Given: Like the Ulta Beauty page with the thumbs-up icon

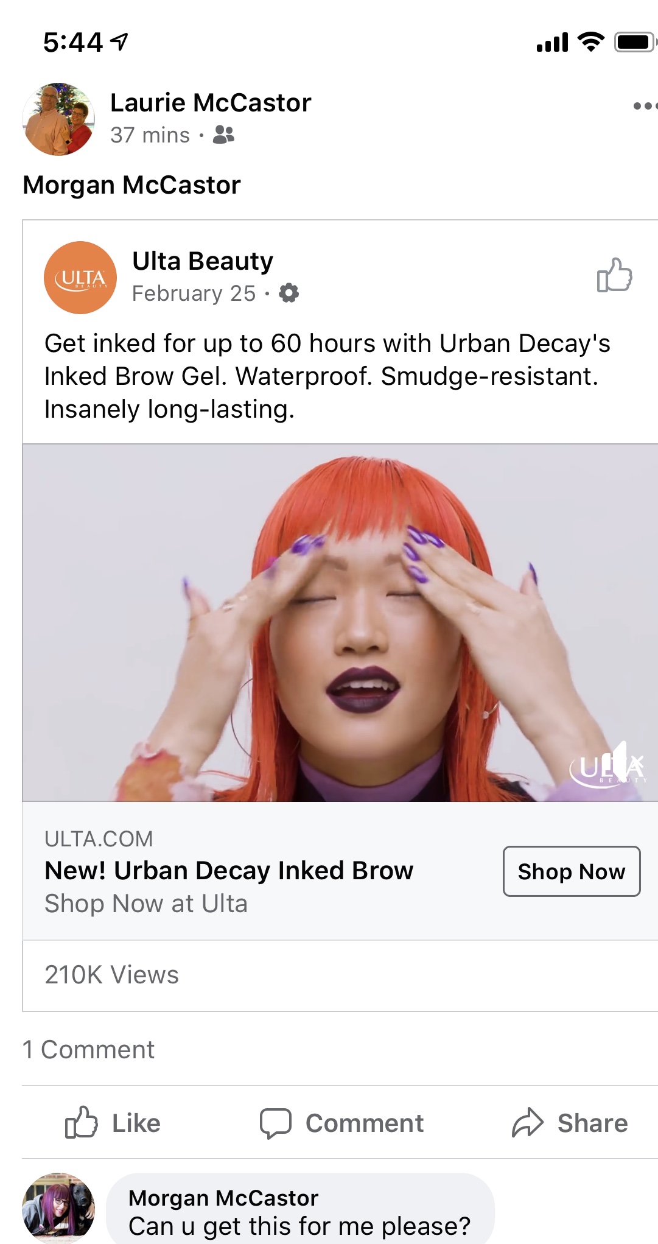Looking at the screenshot, I should coord(614,275).
